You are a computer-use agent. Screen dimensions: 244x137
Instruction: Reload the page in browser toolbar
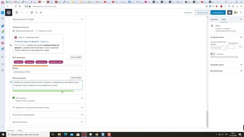pos(16,6)
